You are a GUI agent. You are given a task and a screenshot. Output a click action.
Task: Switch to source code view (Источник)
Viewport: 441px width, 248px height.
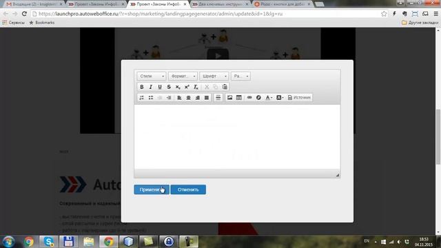pos(299,98)
